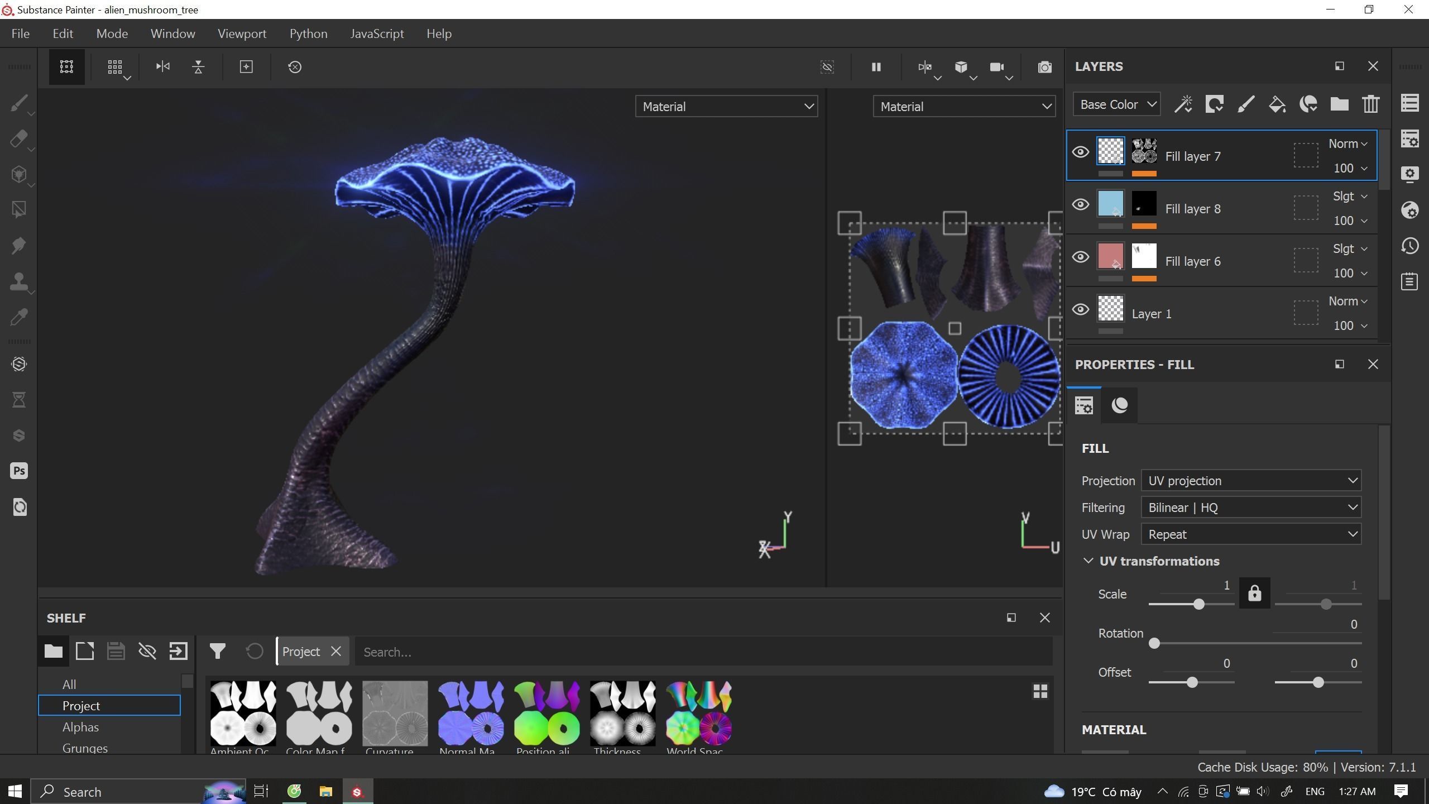Hide Fill layer 8
The width and height of the screenshot is (1429, 804).
1080,204
